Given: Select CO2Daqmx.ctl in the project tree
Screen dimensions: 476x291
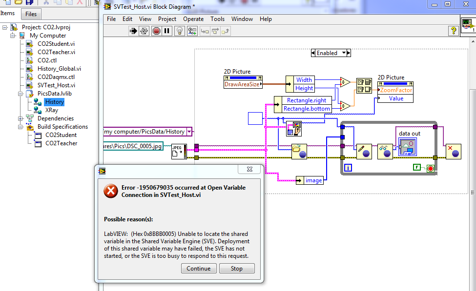Looking at the screenshot, I should pyautogui.click(x=56, y=77).
